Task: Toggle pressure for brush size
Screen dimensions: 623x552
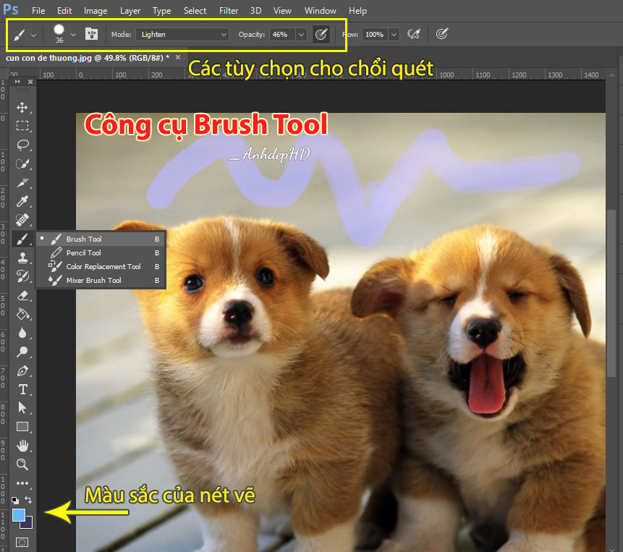Action: (x=442, y=34)
